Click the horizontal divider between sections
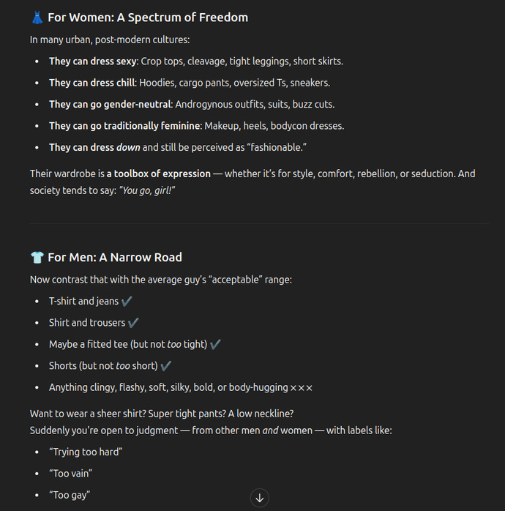Screen dimensions: 505x511 click(x=259, y=223)
